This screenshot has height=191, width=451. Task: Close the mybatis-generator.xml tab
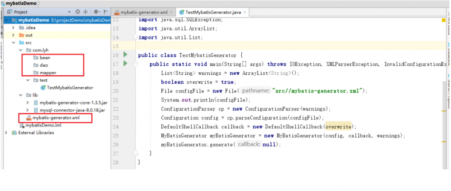(171, 12)
